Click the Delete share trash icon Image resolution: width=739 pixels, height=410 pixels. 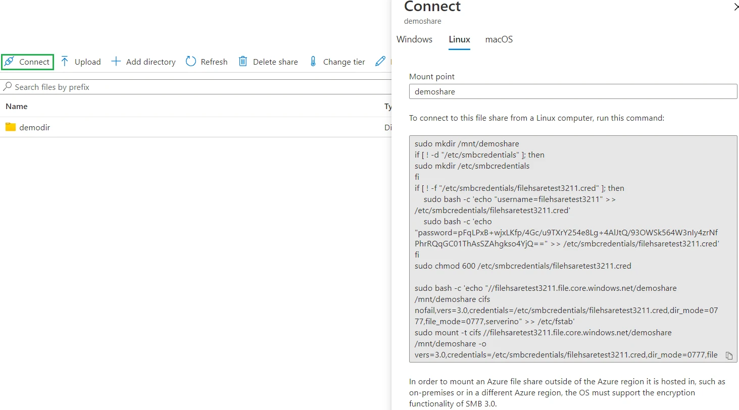[243, 61]
